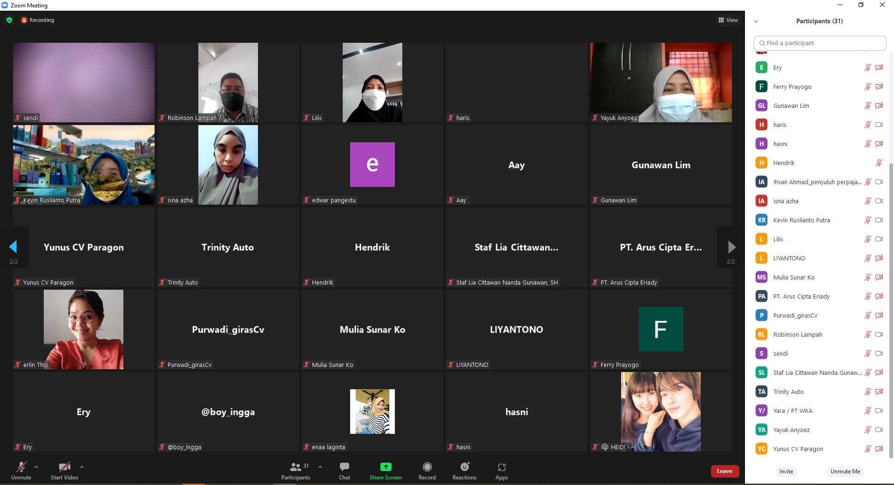894x485 pixels.
Task: Select Kevin Ruslianto Putra in participant list
Action: [x=801, y=220]
